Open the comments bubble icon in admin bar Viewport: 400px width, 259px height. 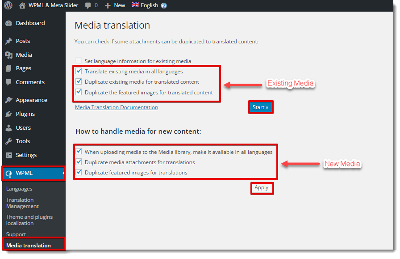point(88,5)
